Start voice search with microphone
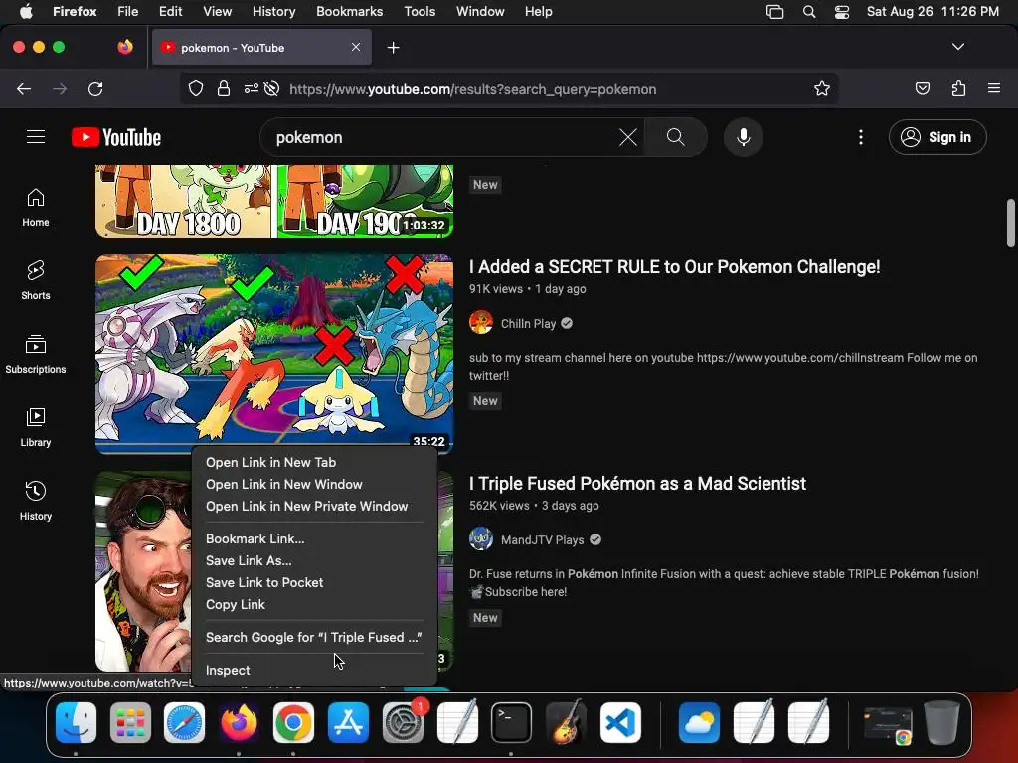This screenshot has height=763, width=1018. [744, 137]
